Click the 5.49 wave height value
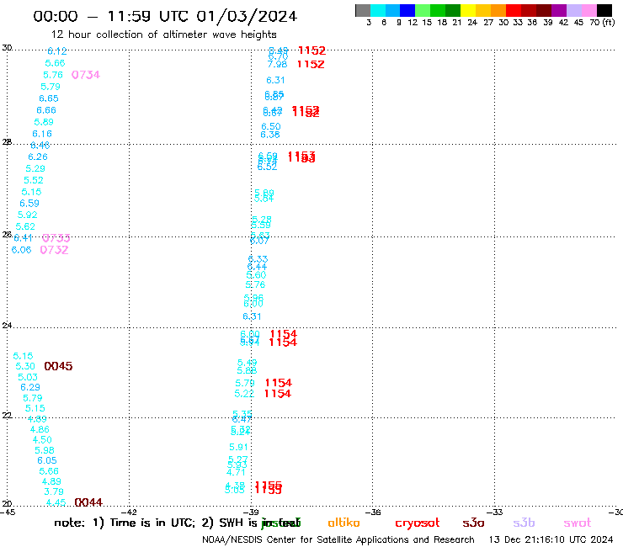Image resolution: width=623 pixels, height=547 pixels. (x=248, y=363)
